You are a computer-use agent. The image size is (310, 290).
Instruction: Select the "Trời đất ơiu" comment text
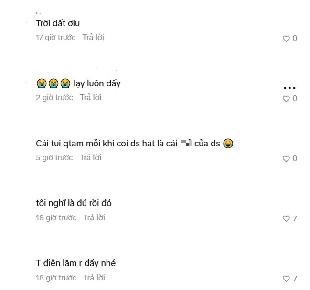(58, 23)
